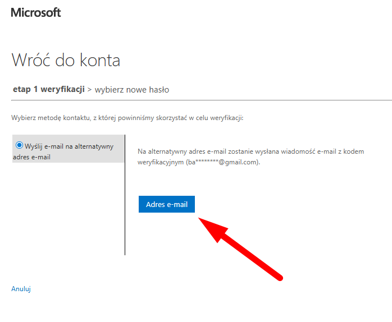Screen dimensions: 392x322
Task: Select the alternate e-mail radio button
Action: 20,145
